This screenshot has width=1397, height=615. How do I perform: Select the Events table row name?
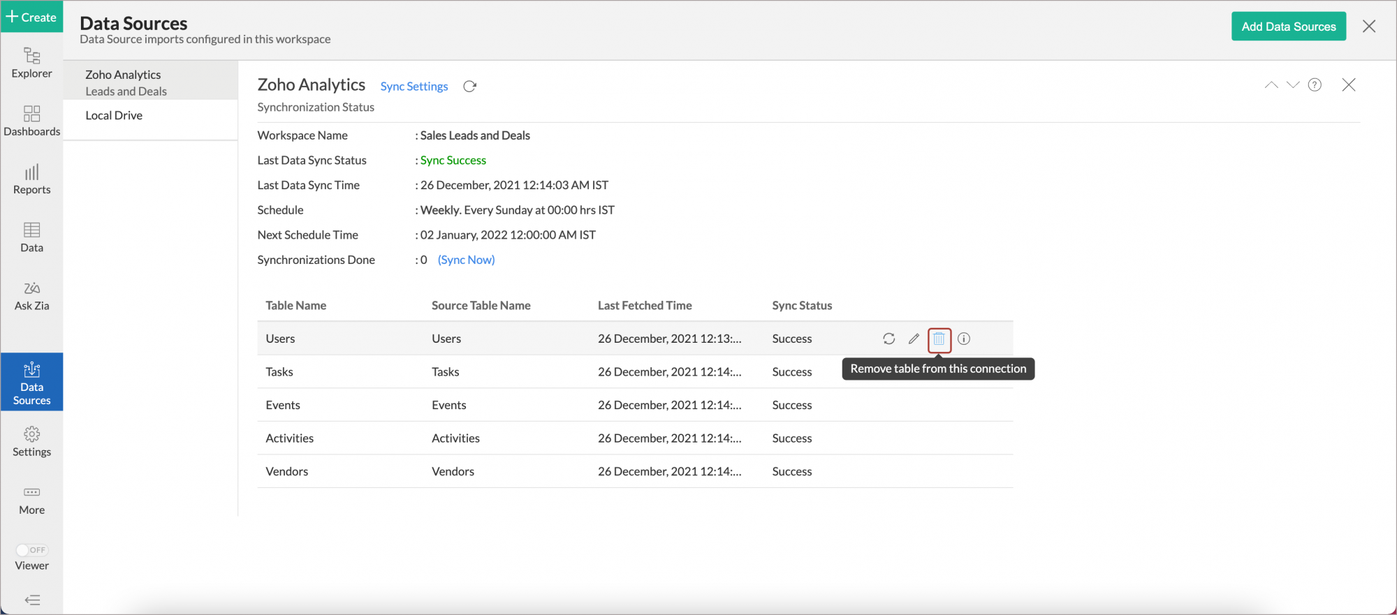[x=283, y=405]
